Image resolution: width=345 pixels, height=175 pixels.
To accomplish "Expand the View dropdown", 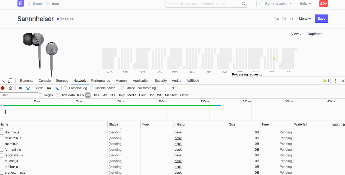I will coord(296,34).
